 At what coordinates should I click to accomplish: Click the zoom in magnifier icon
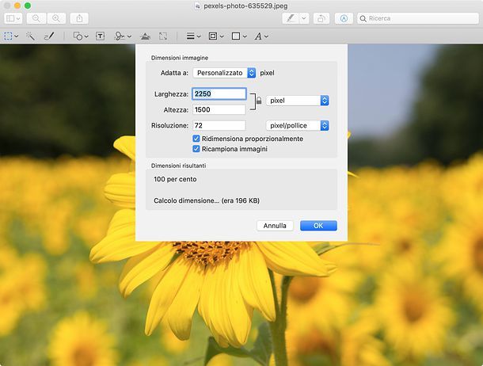point(56,18)
